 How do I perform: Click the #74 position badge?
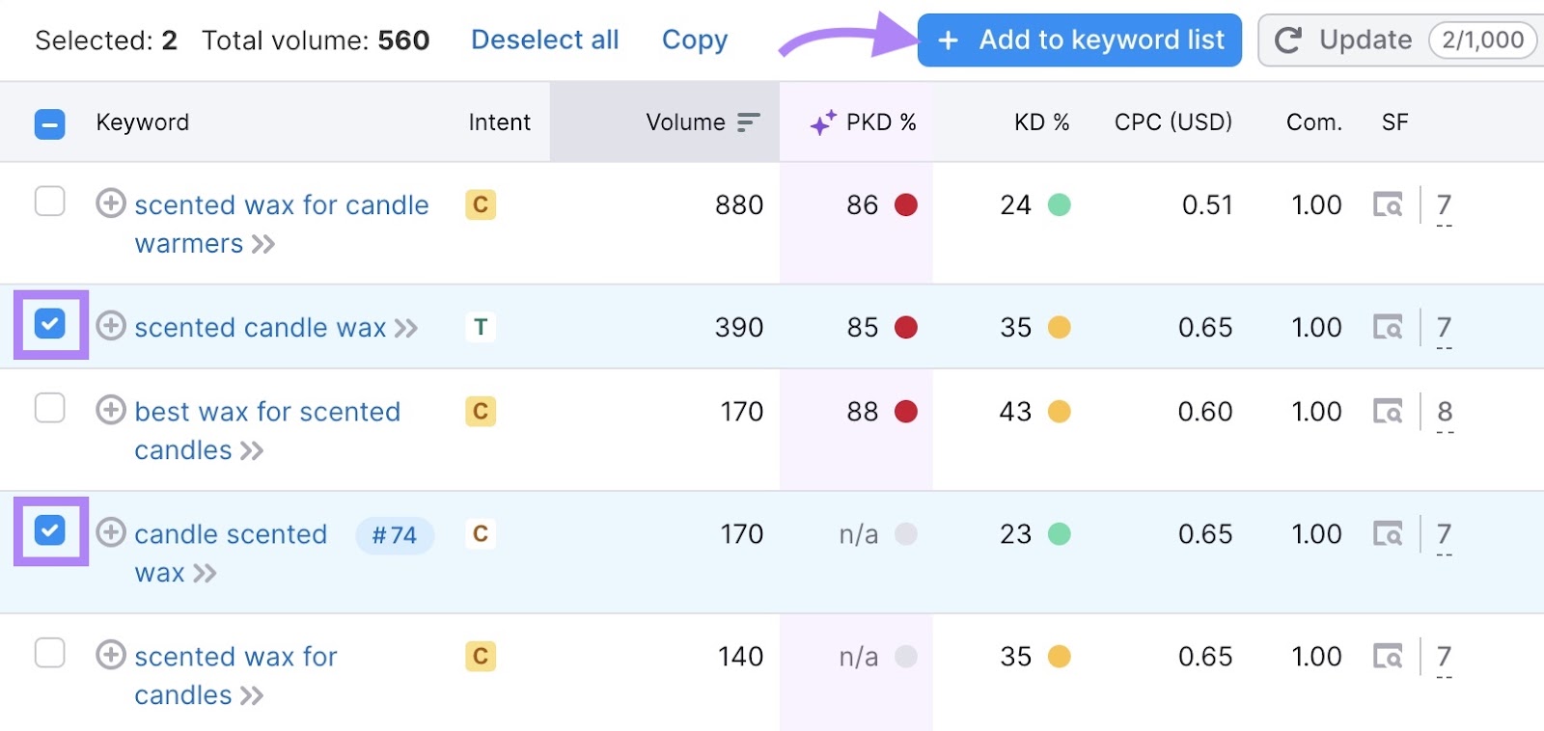395,534
